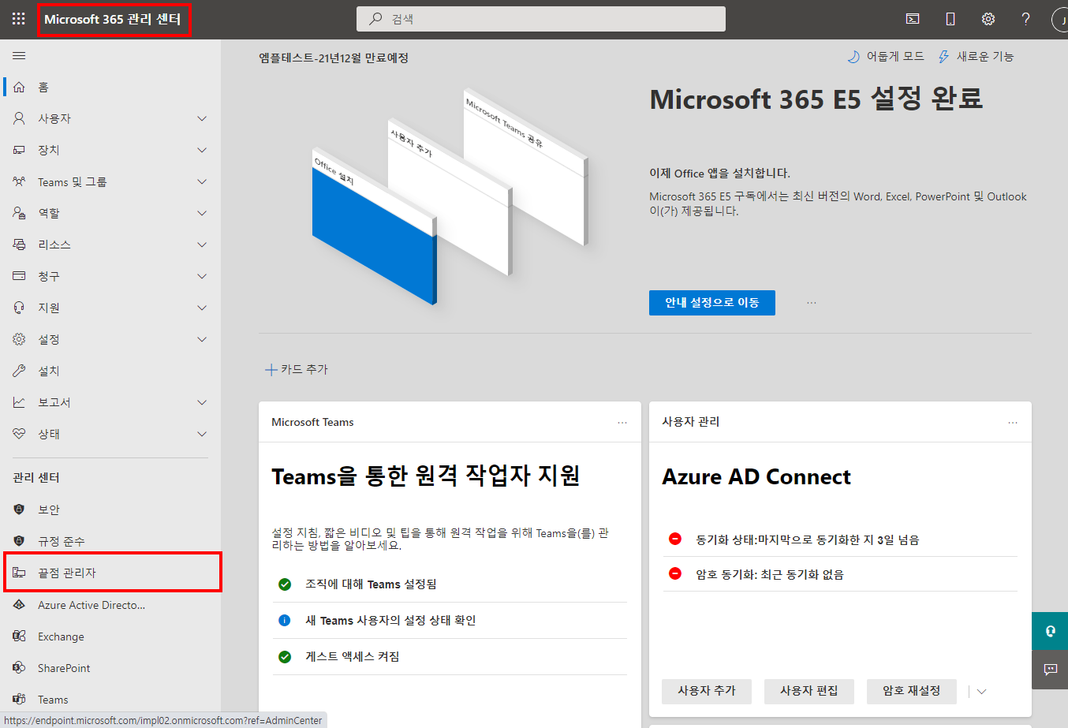Click 암호 재설정 button
Viewport: 1068px width, 728px height.
(912, 691)
